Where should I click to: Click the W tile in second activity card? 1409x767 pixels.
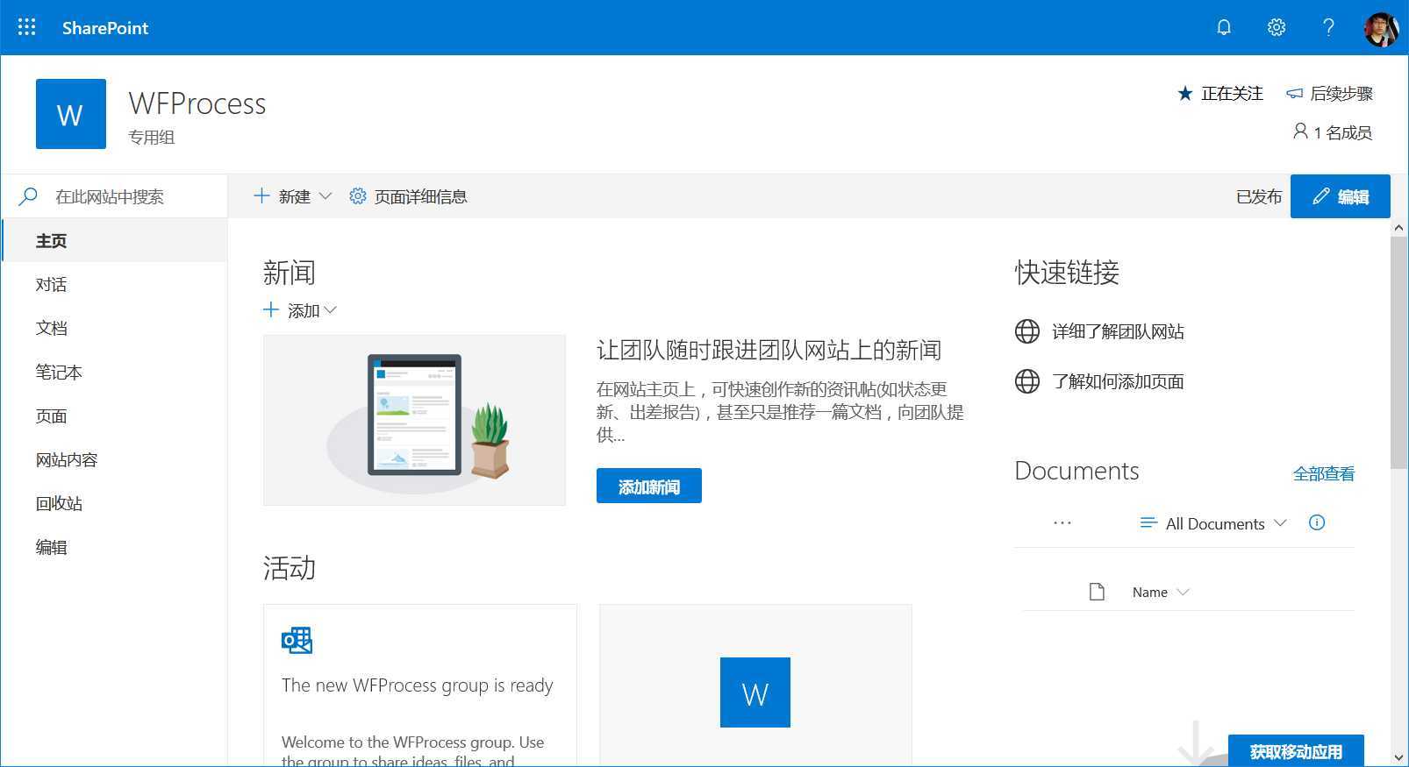(x=755, y=692)
